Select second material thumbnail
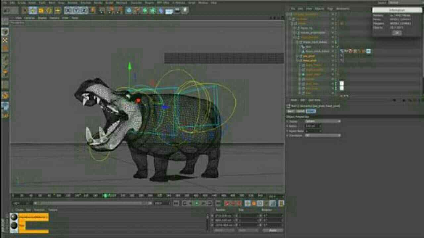The image size is (424, 238). pyautogui.click(x=14, y=225)
